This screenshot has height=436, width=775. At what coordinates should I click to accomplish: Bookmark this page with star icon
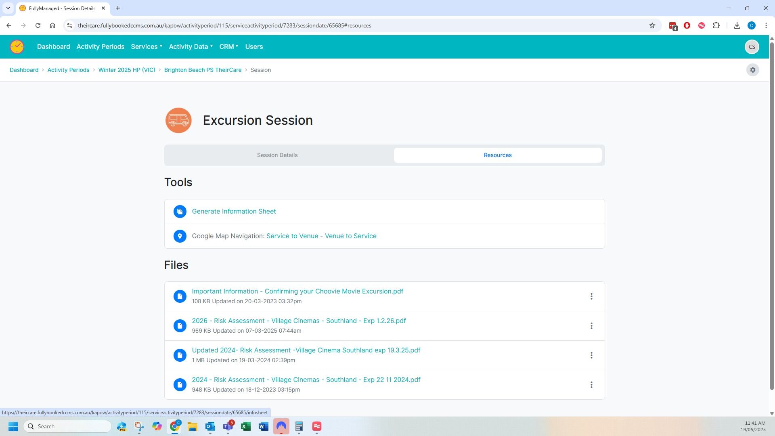652,25
